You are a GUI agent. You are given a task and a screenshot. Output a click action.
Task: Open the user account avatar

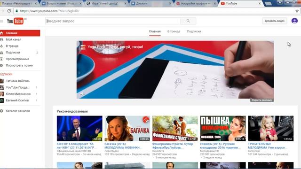[294, 21]
